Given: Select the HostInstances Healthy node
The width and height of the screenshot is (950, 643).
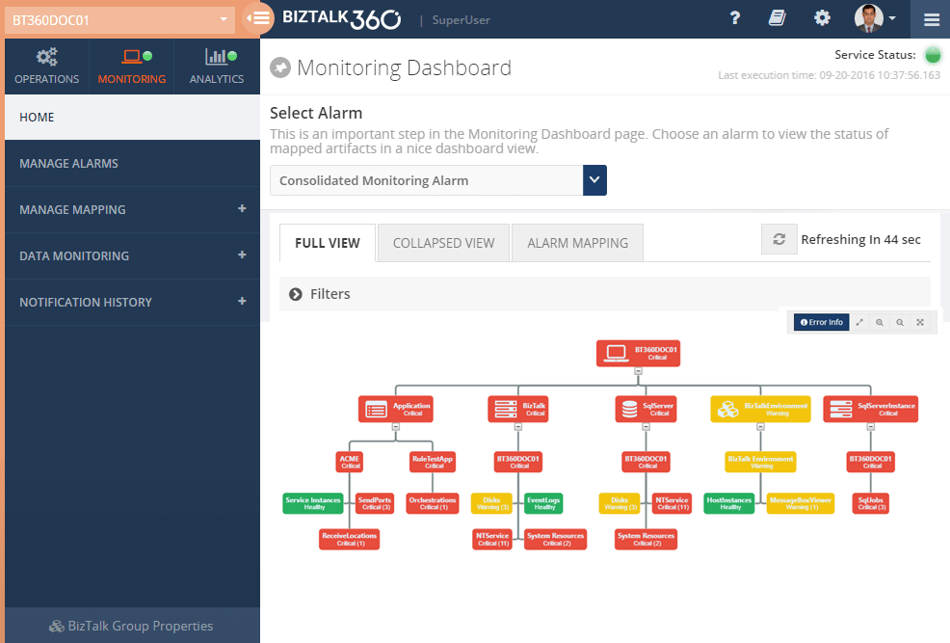Looking at the screenshot, I should (728, 503).
